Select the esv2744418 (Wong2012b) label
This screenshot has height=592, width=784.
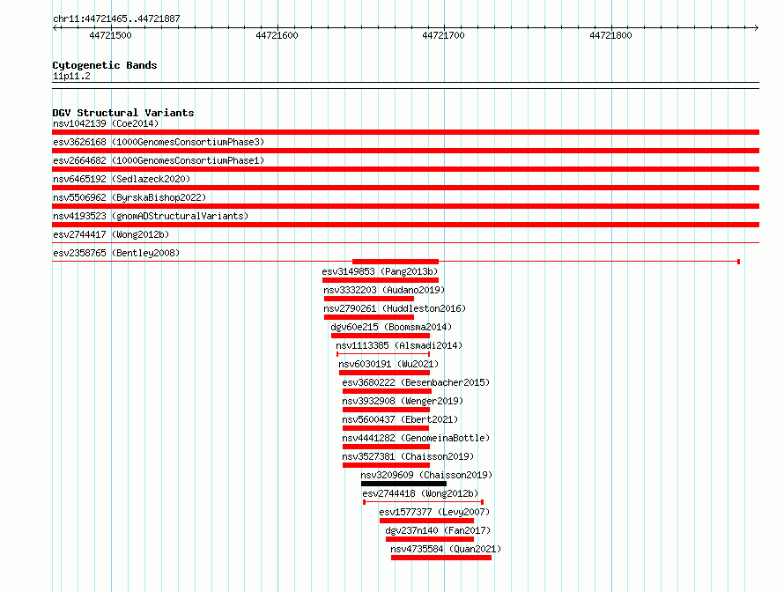(420, 493)
